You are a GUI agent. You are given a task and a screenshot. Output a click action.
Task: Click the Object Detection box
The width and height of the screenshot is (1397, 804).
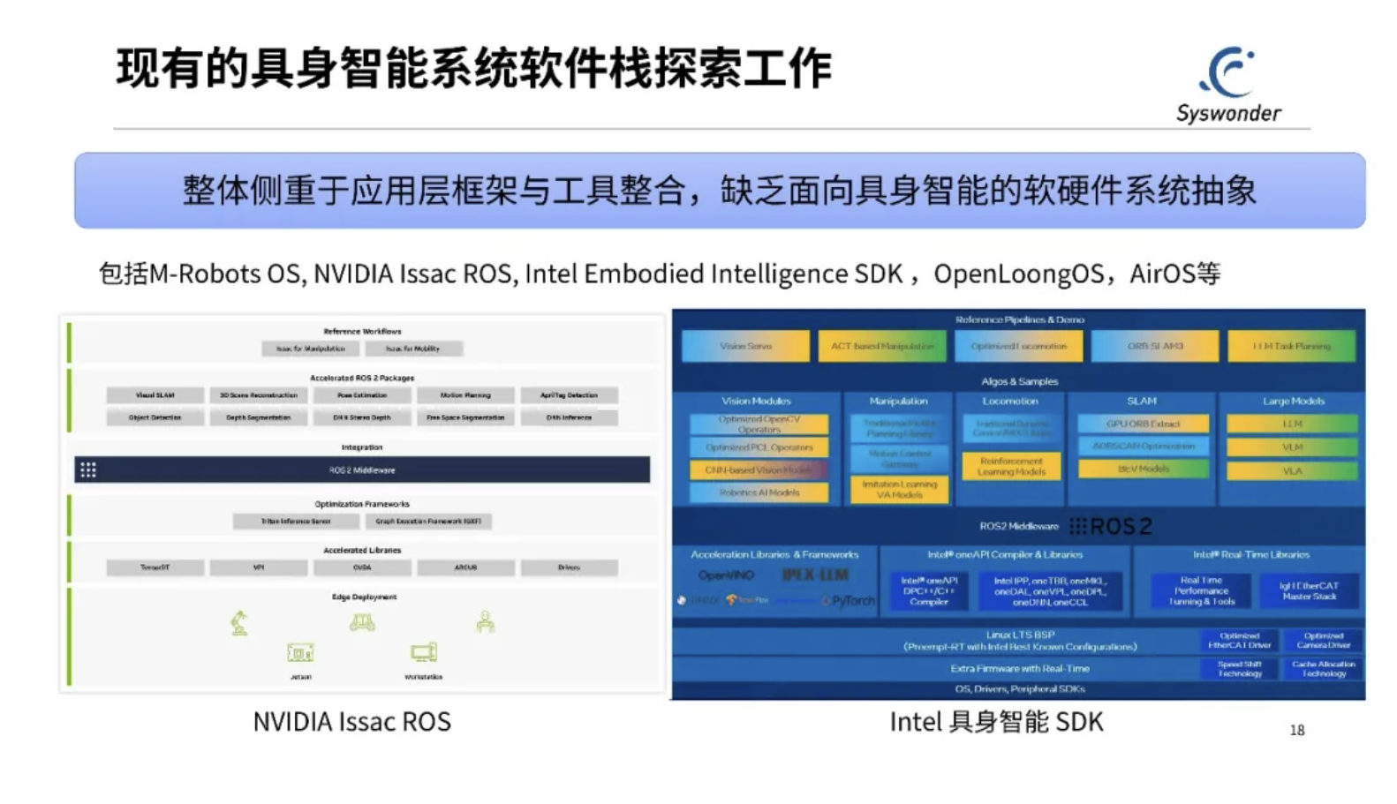click(155, 417)
